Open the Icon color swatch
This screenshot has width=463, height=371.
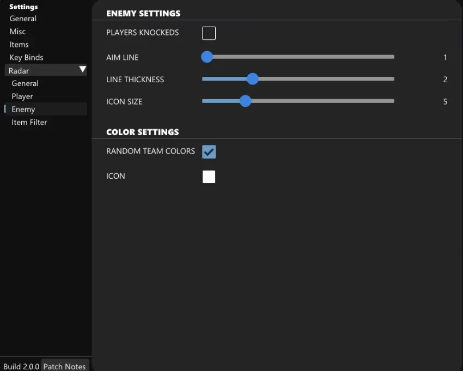click(x=209, y=177)
